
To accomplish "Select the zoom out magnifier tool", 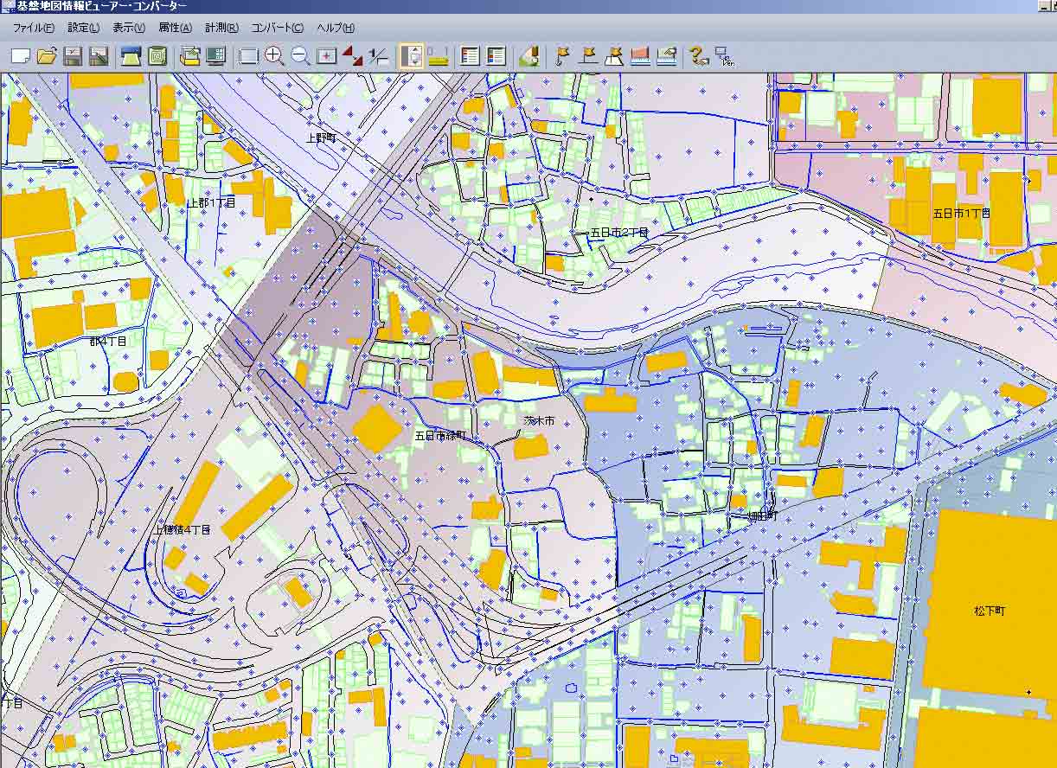I will [300, 56].
